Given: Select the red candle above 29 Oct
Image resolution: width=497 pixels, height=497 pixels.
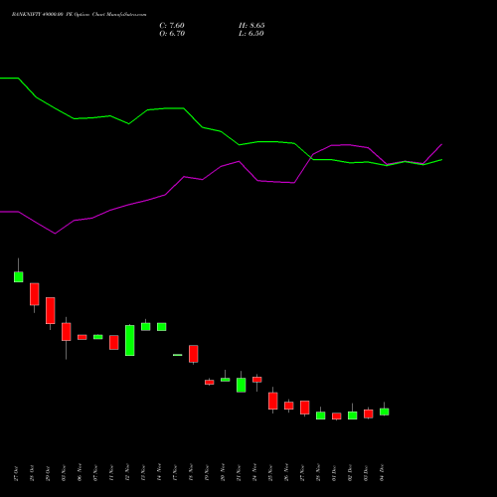Looking at the screenshot, I should click(51, 311).
